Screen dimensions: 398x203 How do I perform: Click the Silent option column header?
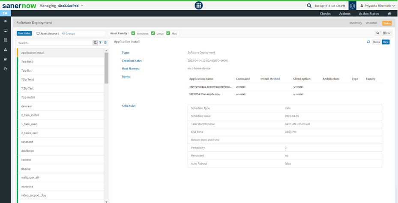[302, 79]
